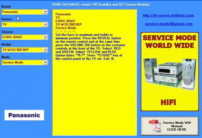Click the SERVICE MODE WORLD WIDE banner heading
The height and width of the screenshot is (138, 202).
(170, 42)
